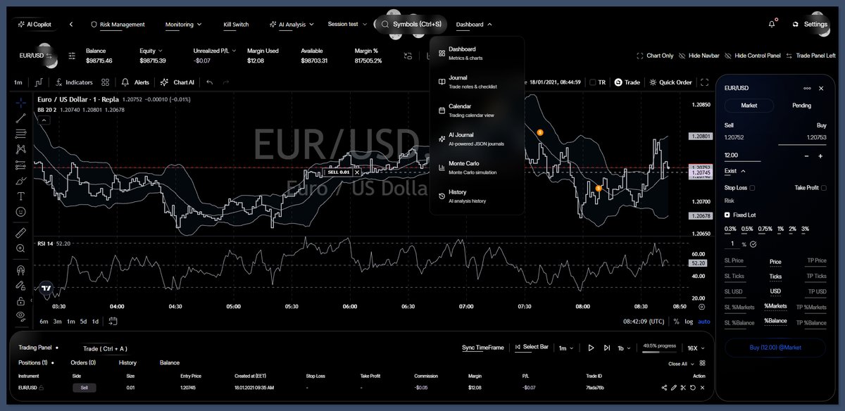
Task: Toggle magnet mode for drawings
Action: (x=21, y=270)
